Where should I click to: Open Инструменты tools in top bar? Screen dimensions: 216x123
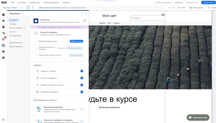[x=196, y=8]
